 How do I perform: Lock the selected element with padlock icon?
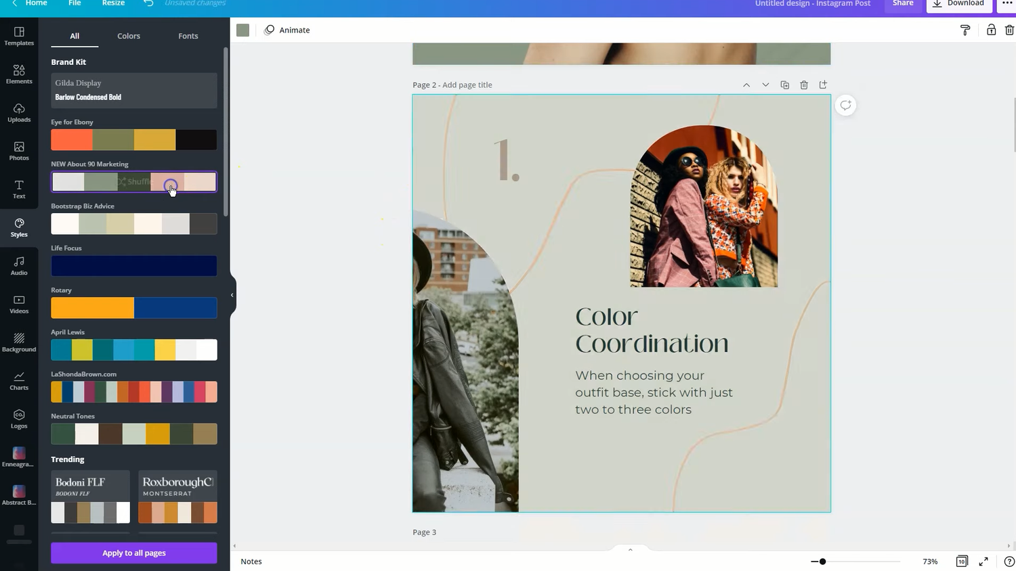coord(991,30)
